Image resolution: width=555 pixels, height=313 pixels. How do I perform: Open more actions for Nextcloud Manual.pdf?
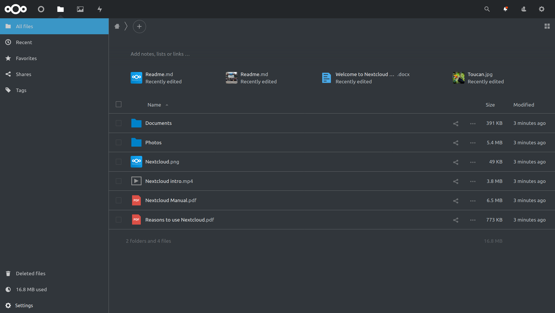(x=473, y=201)
